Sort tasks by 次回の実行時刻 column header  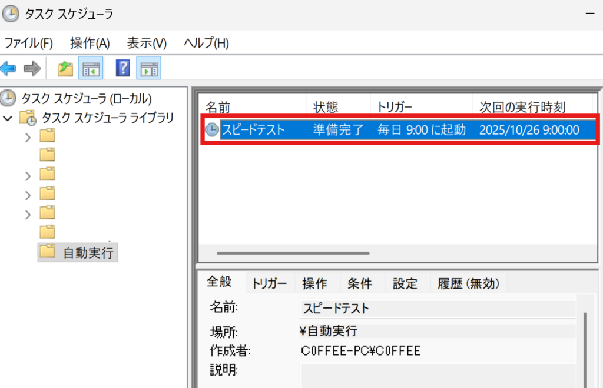(522, 107)
